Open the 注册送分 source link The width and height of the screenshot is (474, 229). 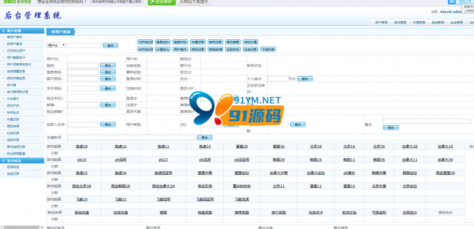[x=410, y=213]
